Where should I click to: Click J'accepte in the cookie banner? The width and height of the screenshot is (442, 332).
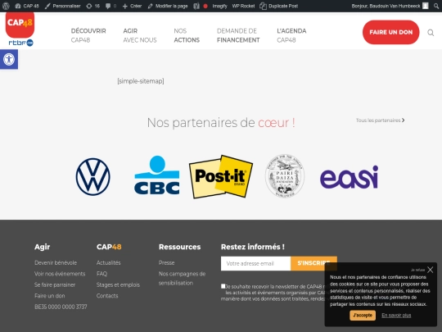(x=363, y=316)
